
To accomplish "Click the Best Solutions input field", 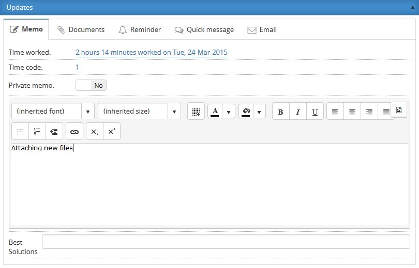I will click(226, 242).
